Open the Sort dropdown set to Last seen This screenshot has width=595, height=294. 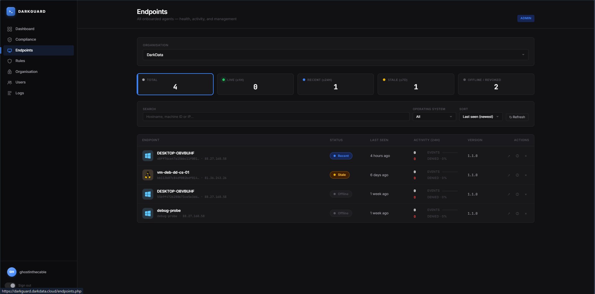click(481, 117)
